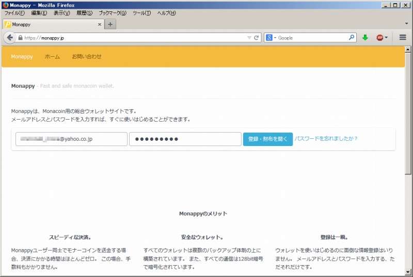413x277 pixels.
Task: Click the email address input field
Action: (71, 139)
